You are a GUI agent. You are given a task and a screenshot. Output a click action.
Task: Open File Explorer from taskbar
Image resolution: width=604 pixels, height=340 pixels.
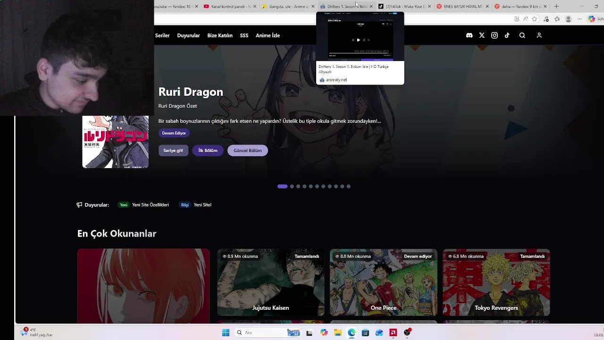(x=338, y=332)
